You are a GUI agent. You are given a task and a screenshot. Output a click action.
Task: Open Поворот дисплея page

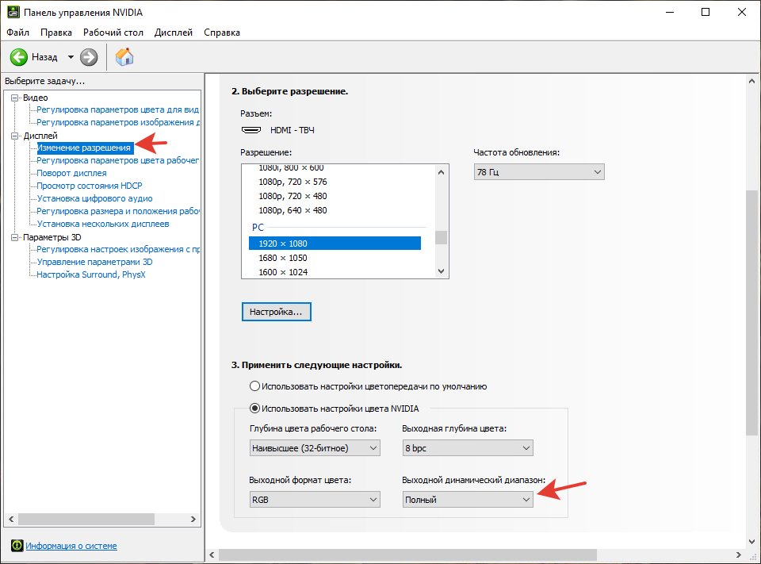(72, 173)
